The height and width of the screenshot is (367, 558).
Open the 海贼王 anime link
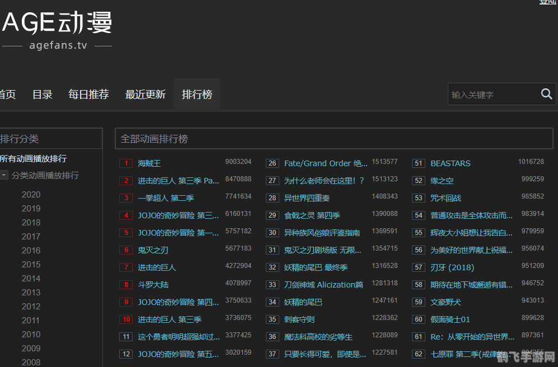click(149, 163)
